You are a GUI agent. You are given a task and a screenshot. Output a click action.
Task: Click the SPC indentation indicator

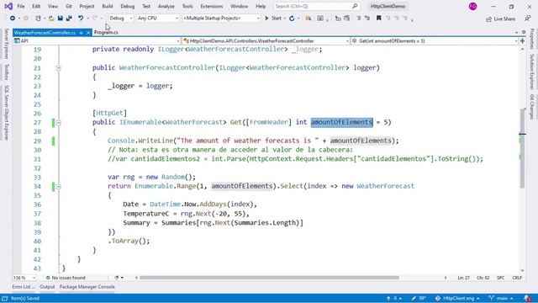tap(501, 278)
